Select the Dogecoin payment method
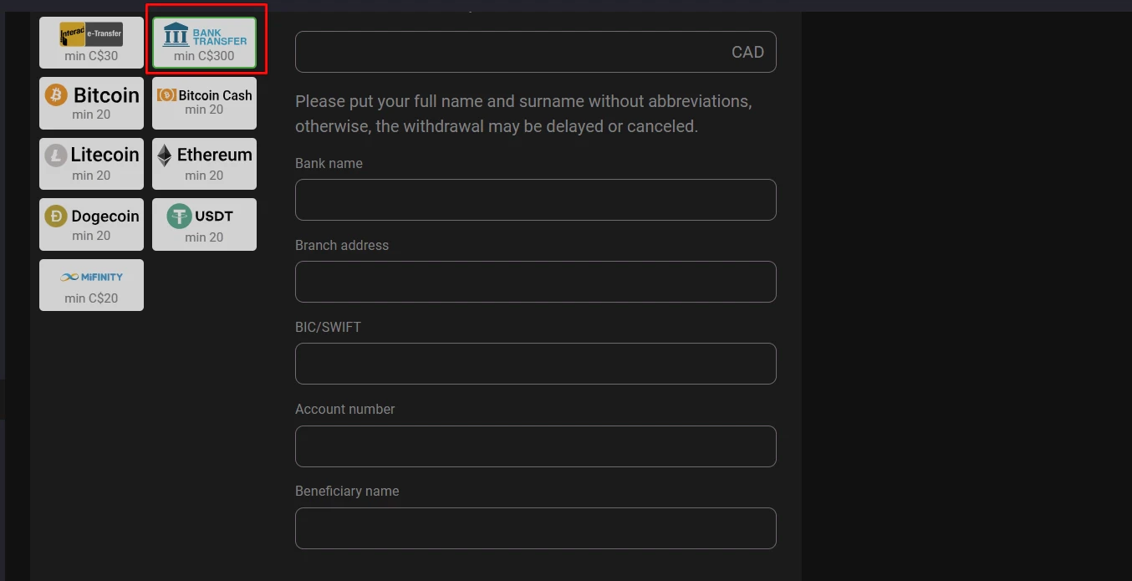The image size is (1132, 581). coord(91,224)
